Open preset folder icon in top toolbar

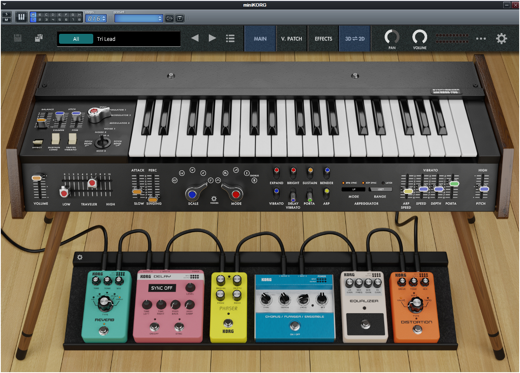tap(169, 18)
